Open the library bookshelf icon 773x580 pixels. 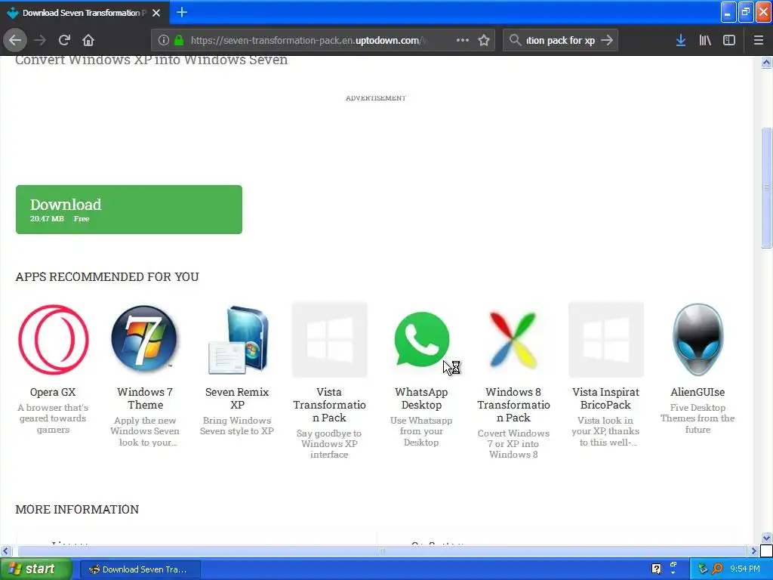pos(705,41)
